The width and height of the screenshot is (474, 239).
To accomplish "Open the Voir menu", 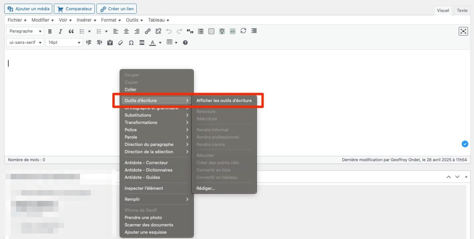I will tap(65, 20).
